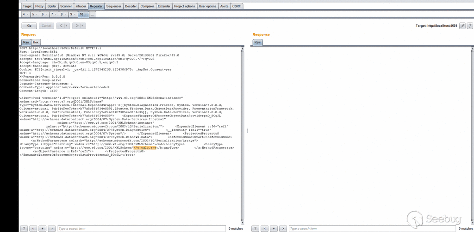Click response search next '>' button
Viewport: 474px width, 232px height.
(282, 228)
